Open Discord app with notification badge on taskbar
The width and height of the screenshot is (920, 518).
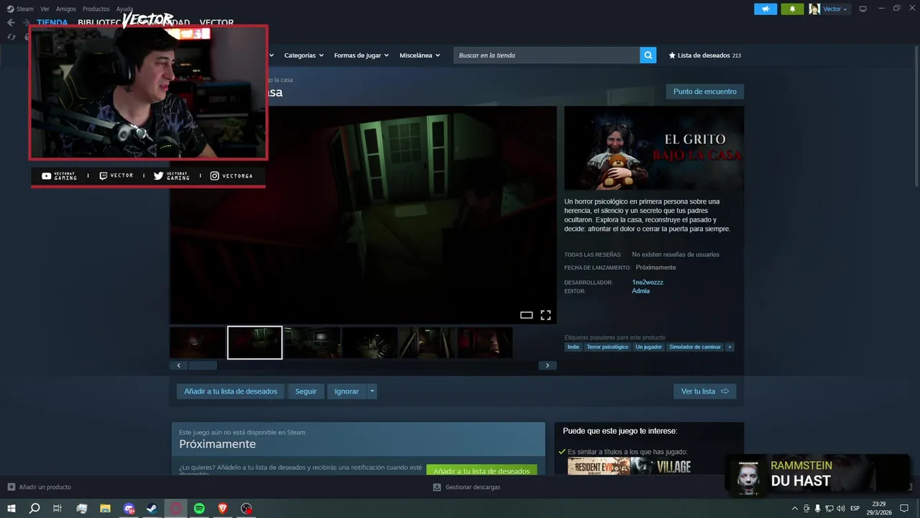129,509
